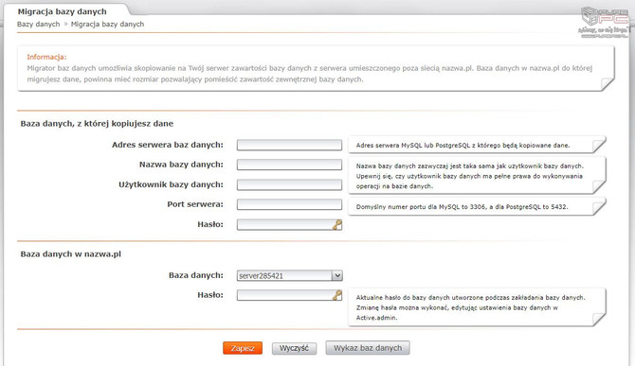
Task: Click 'Baza danych, z której kopiujesz dane' heading
Action: (97, 124)
